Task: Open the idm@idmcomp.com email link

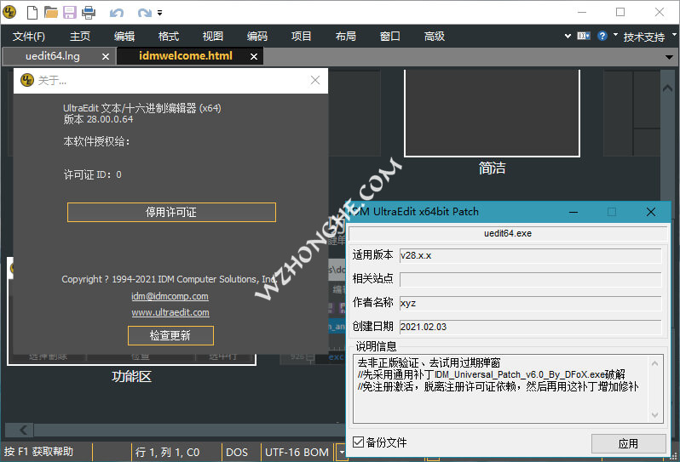Action: click(170, 296)
